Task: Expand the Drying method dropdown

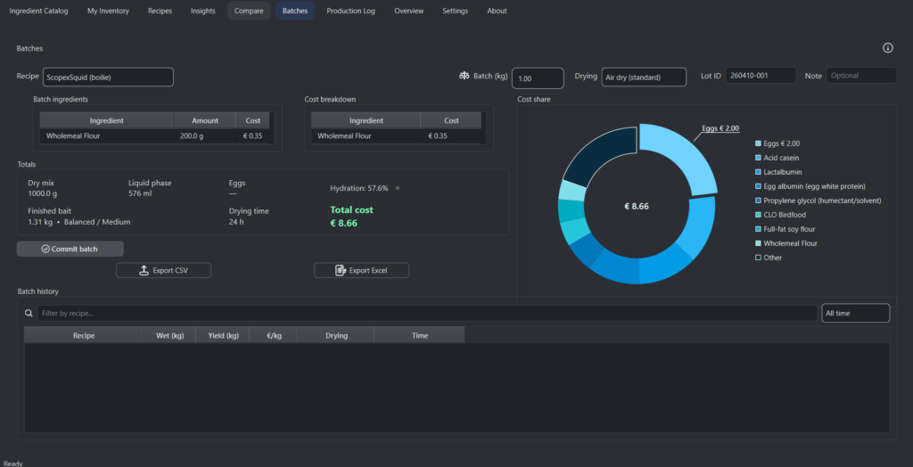Action: point(643,78)
